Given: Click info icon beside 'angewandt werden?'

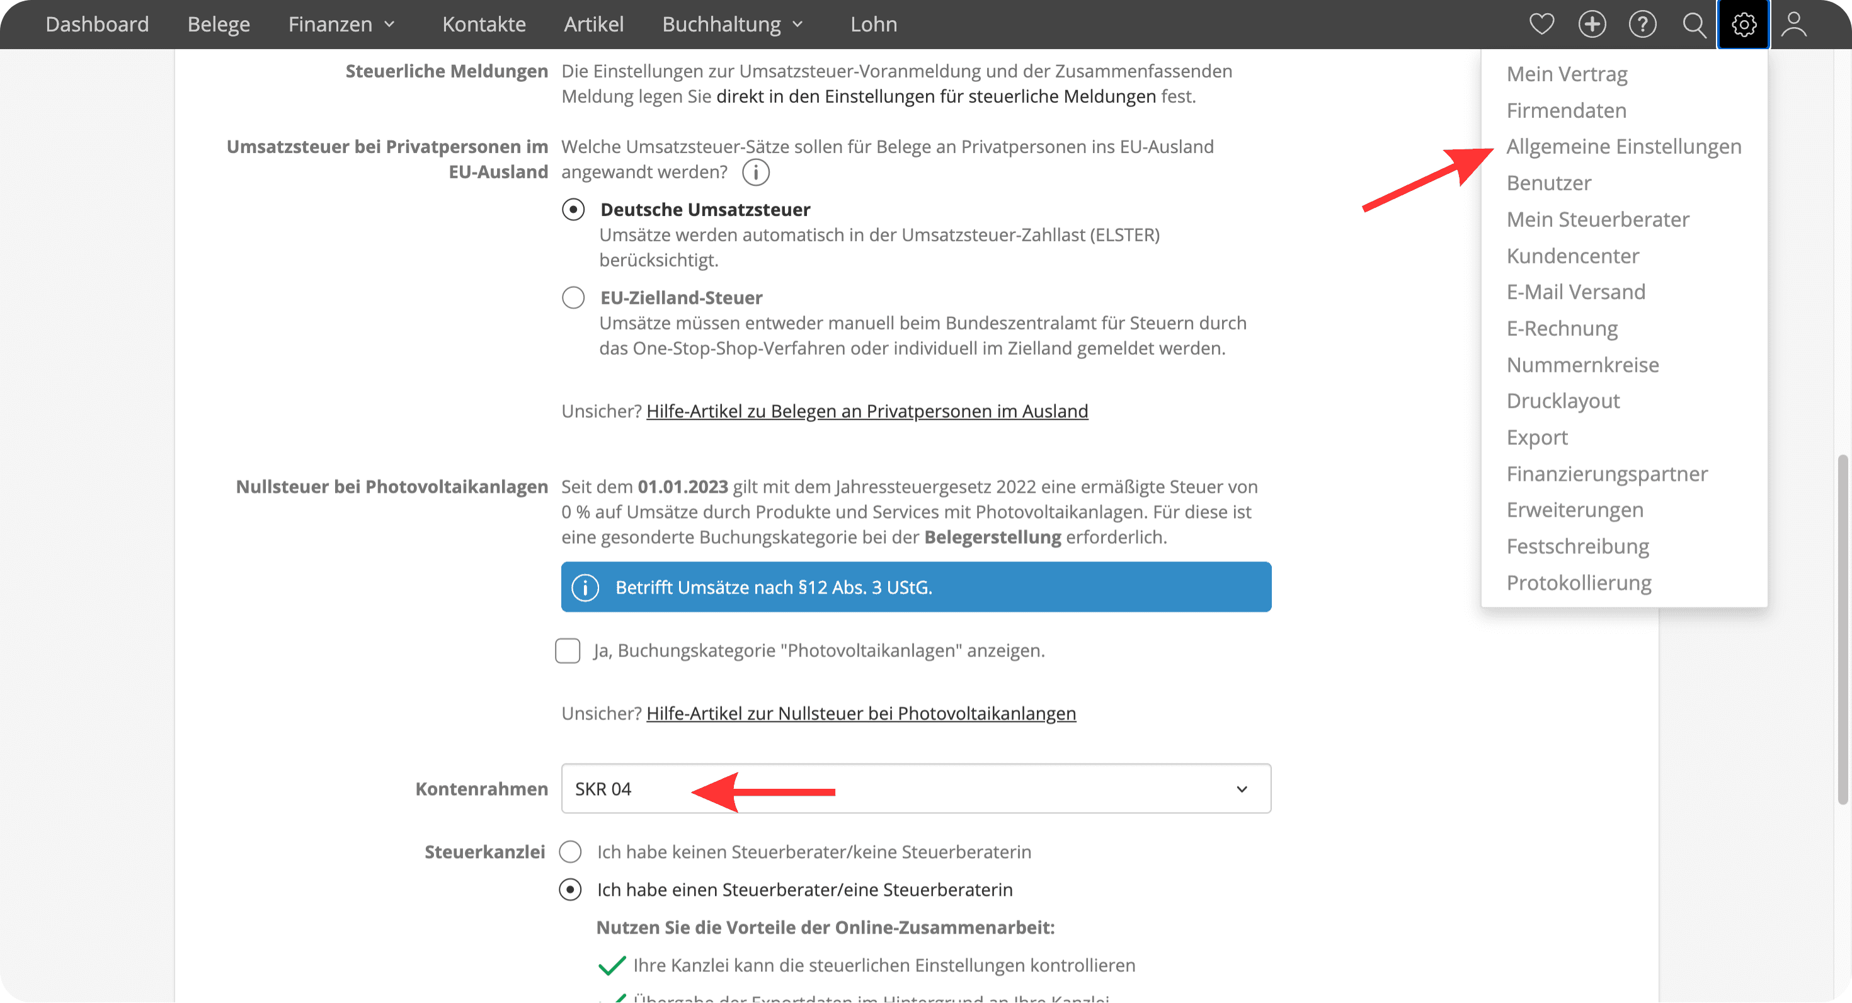Looking at the screenshot, I should point(756,173).
